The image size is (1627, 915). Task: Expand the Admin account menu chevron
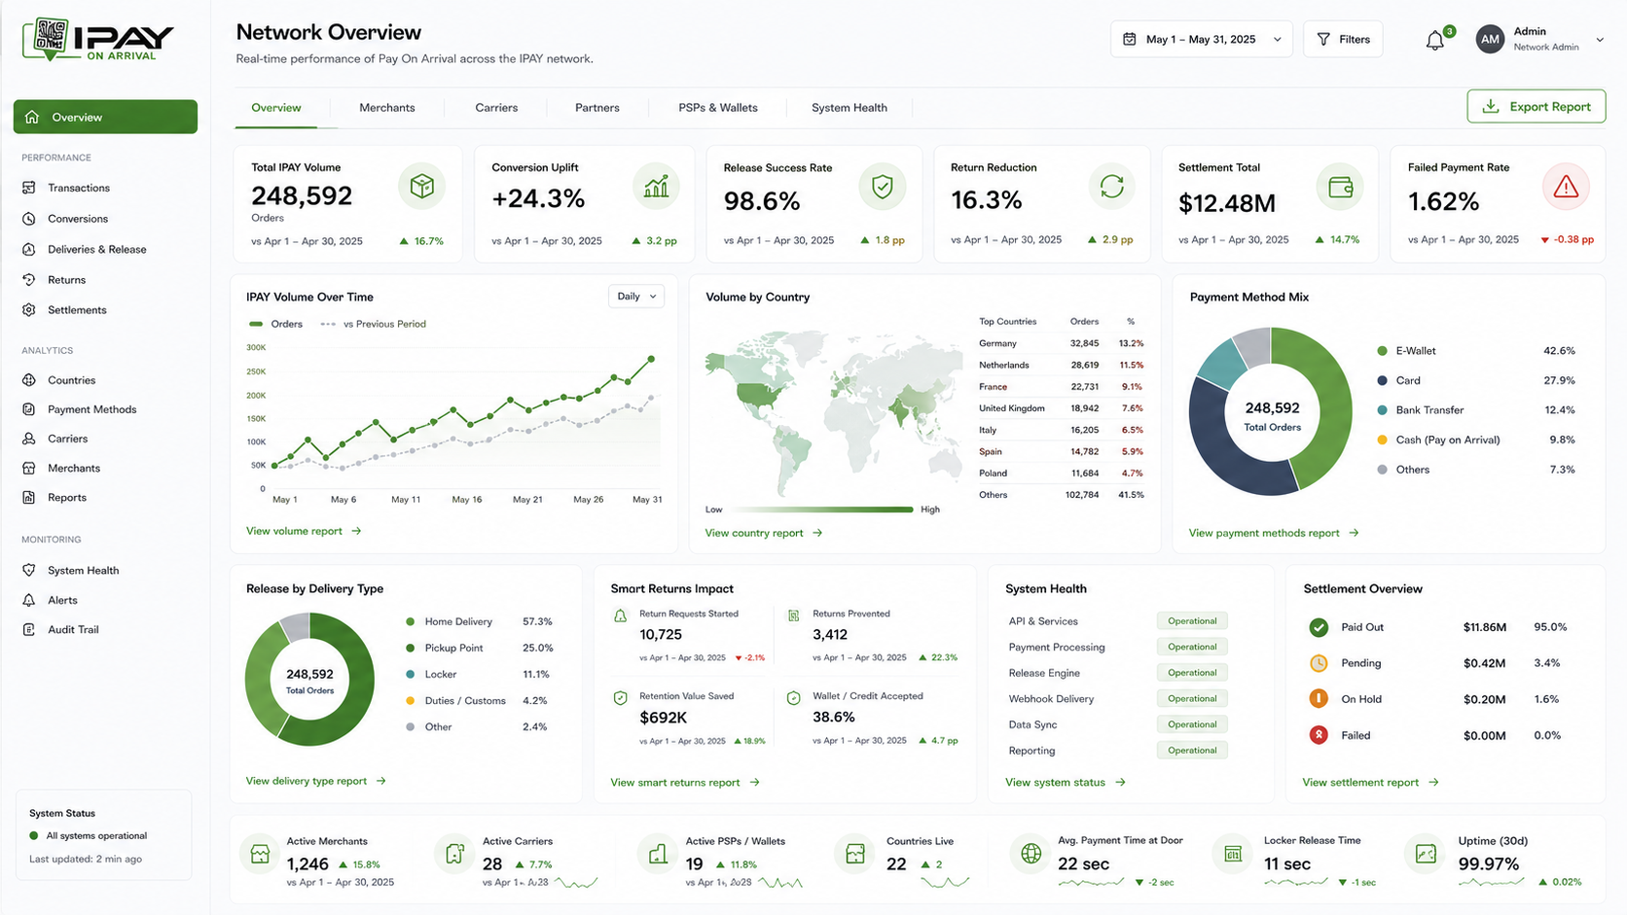1600,40
